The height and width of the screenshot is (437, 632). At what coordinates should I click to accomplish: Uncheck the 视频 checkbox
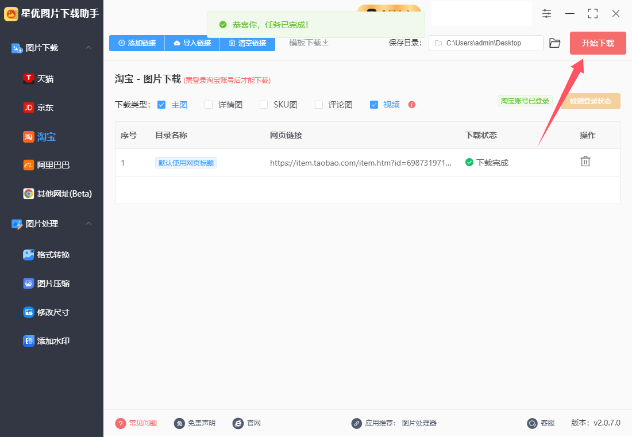[374, 105]
